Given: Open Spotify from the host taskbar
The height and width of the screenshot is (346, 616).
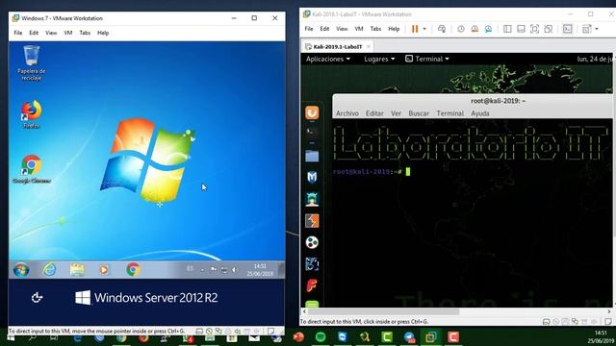Looking at the screenshot, I should click(x=321, y=337).
